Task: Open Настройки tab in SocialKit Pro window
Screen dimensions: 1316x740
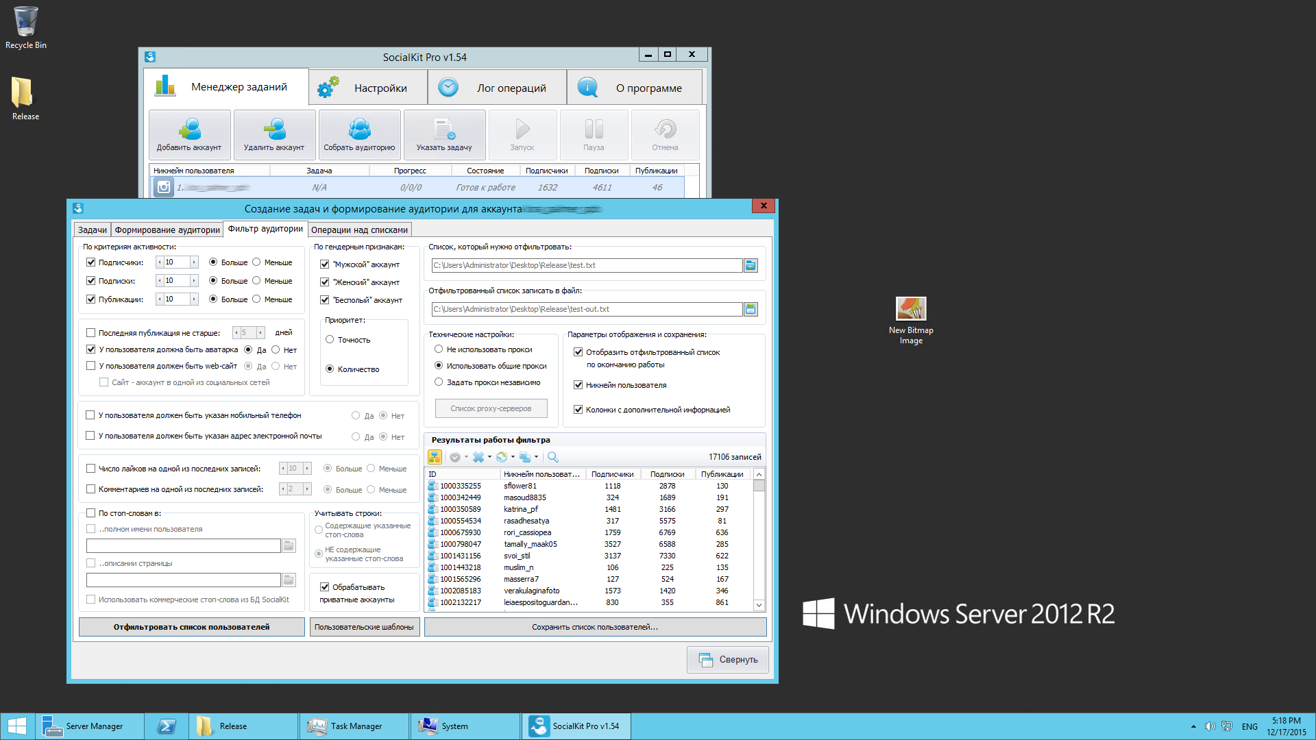Action: pos(368,88)
